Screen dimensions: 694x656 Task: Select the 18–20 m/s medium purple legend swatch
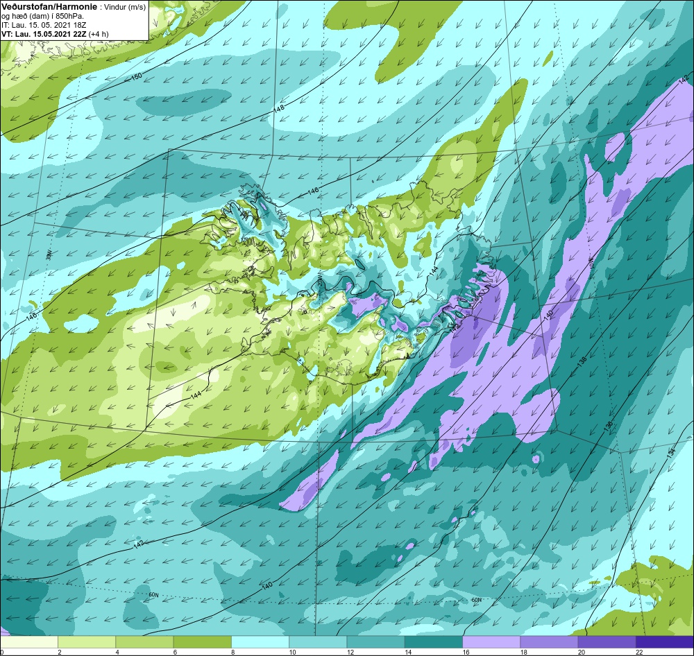click(549, 641)
